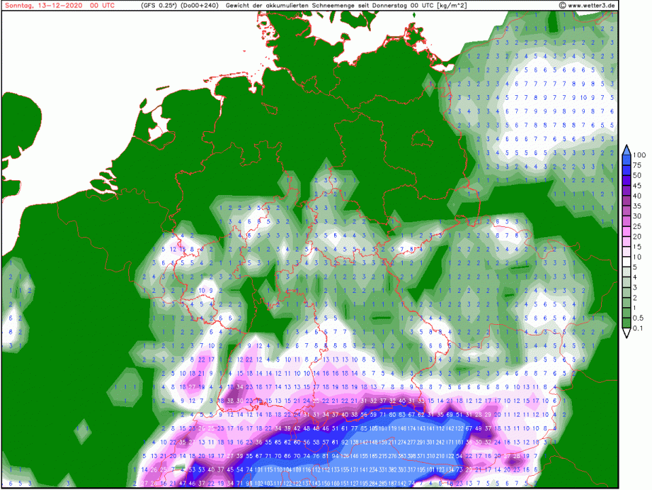Select the white legend swatch between 10 and 5
Screen dimensions: 652x490
tap(626, 262)
